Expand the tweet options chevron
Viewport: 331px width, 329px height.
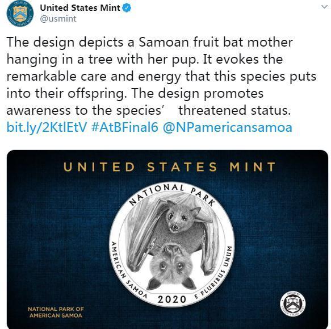pyautogui.click(x=324, y=7)
